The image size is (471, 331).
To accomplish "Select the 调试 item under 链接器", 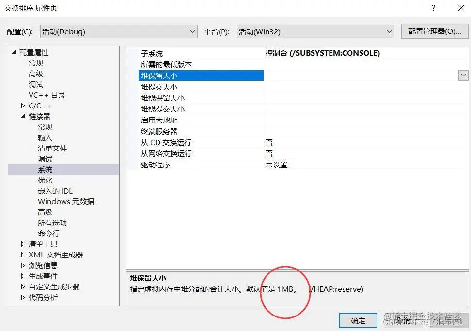I will pyautogui.click(x=45, y=159).
